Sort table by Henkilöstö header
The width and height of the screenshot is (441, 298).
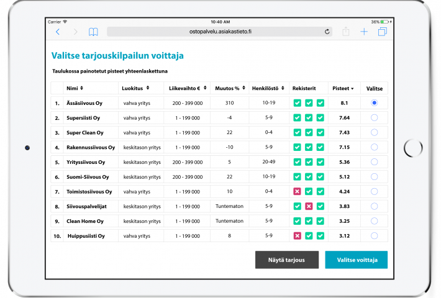click(269, 88)
